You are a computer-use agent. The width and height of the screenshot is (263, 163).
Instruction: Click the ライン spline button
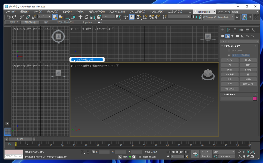pyautogui.click(x=230, y=60)
